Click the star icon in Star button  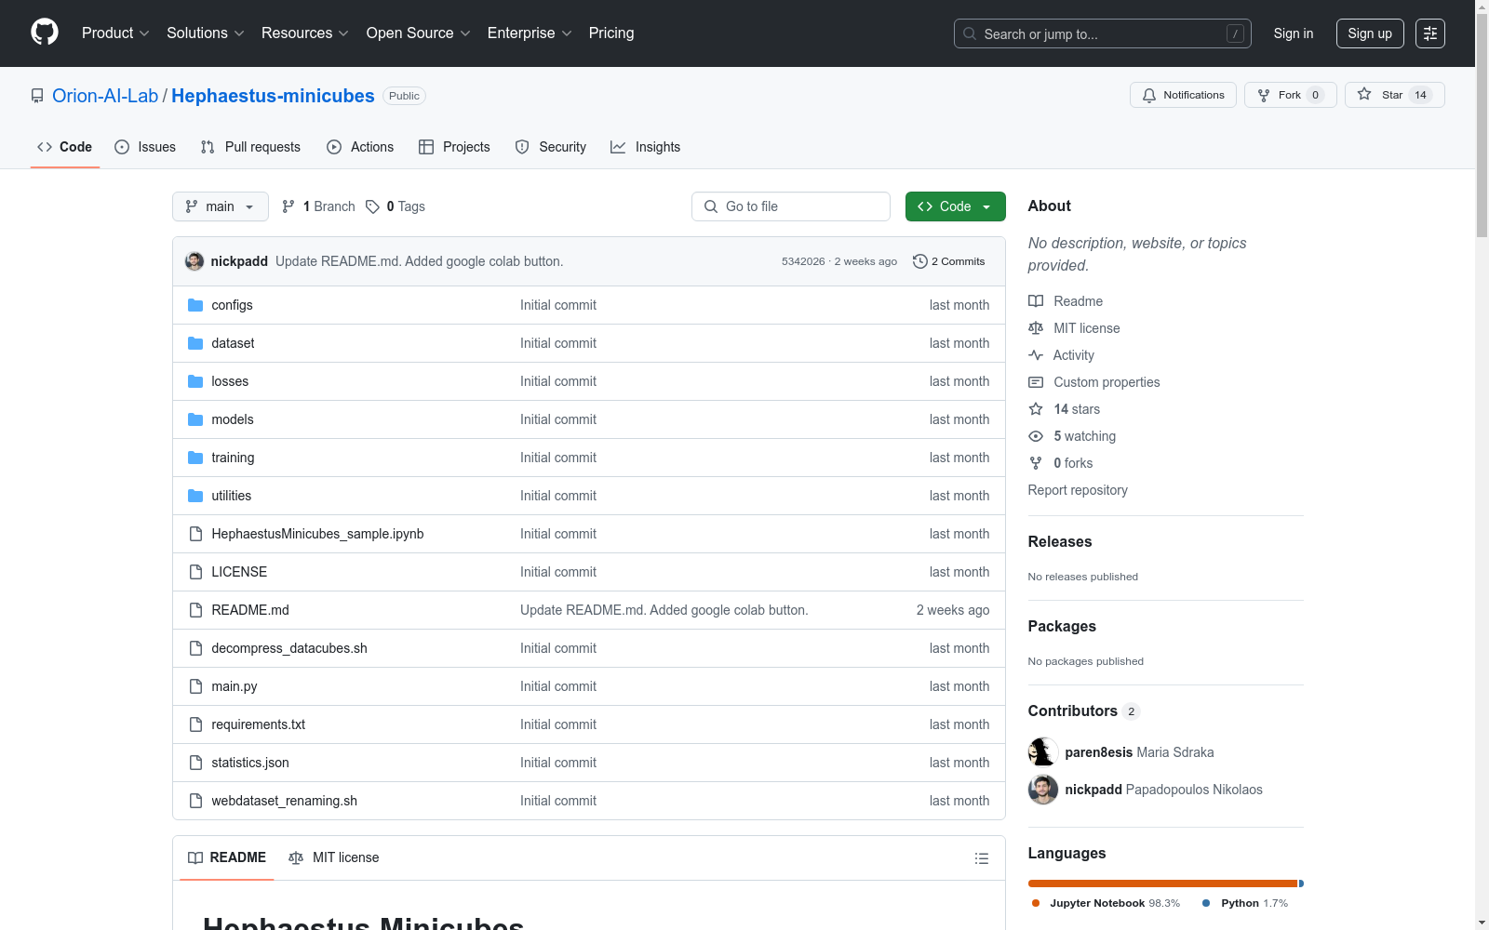point(1364,94)
